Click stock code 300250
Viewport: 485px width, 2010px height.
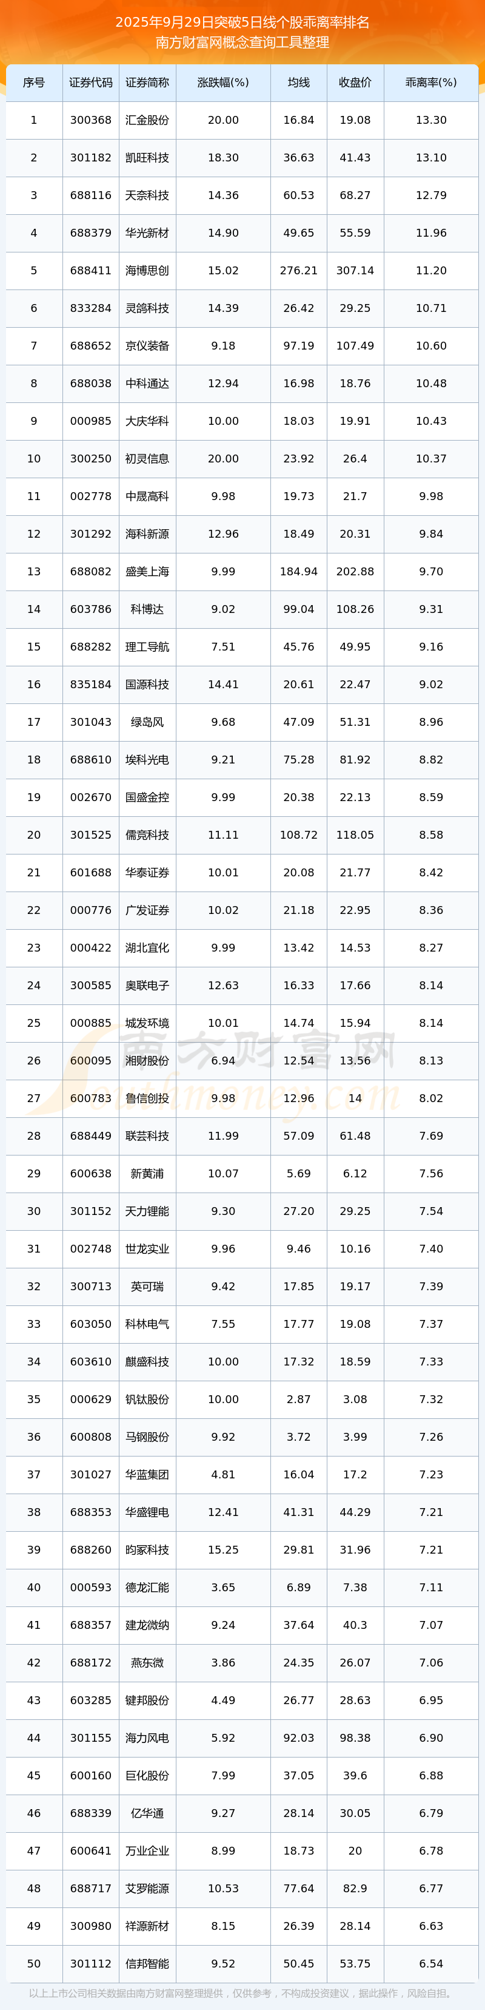pos(90,459)
